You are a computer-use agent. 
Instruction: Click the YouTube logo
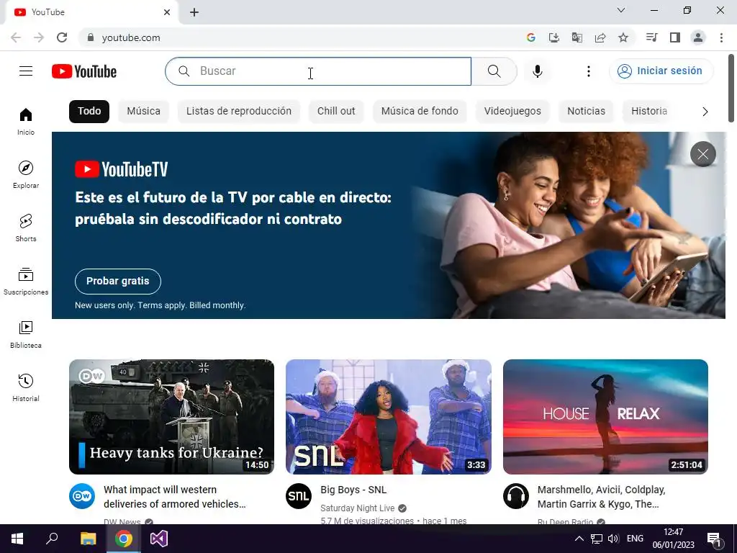tap(84, 71)
